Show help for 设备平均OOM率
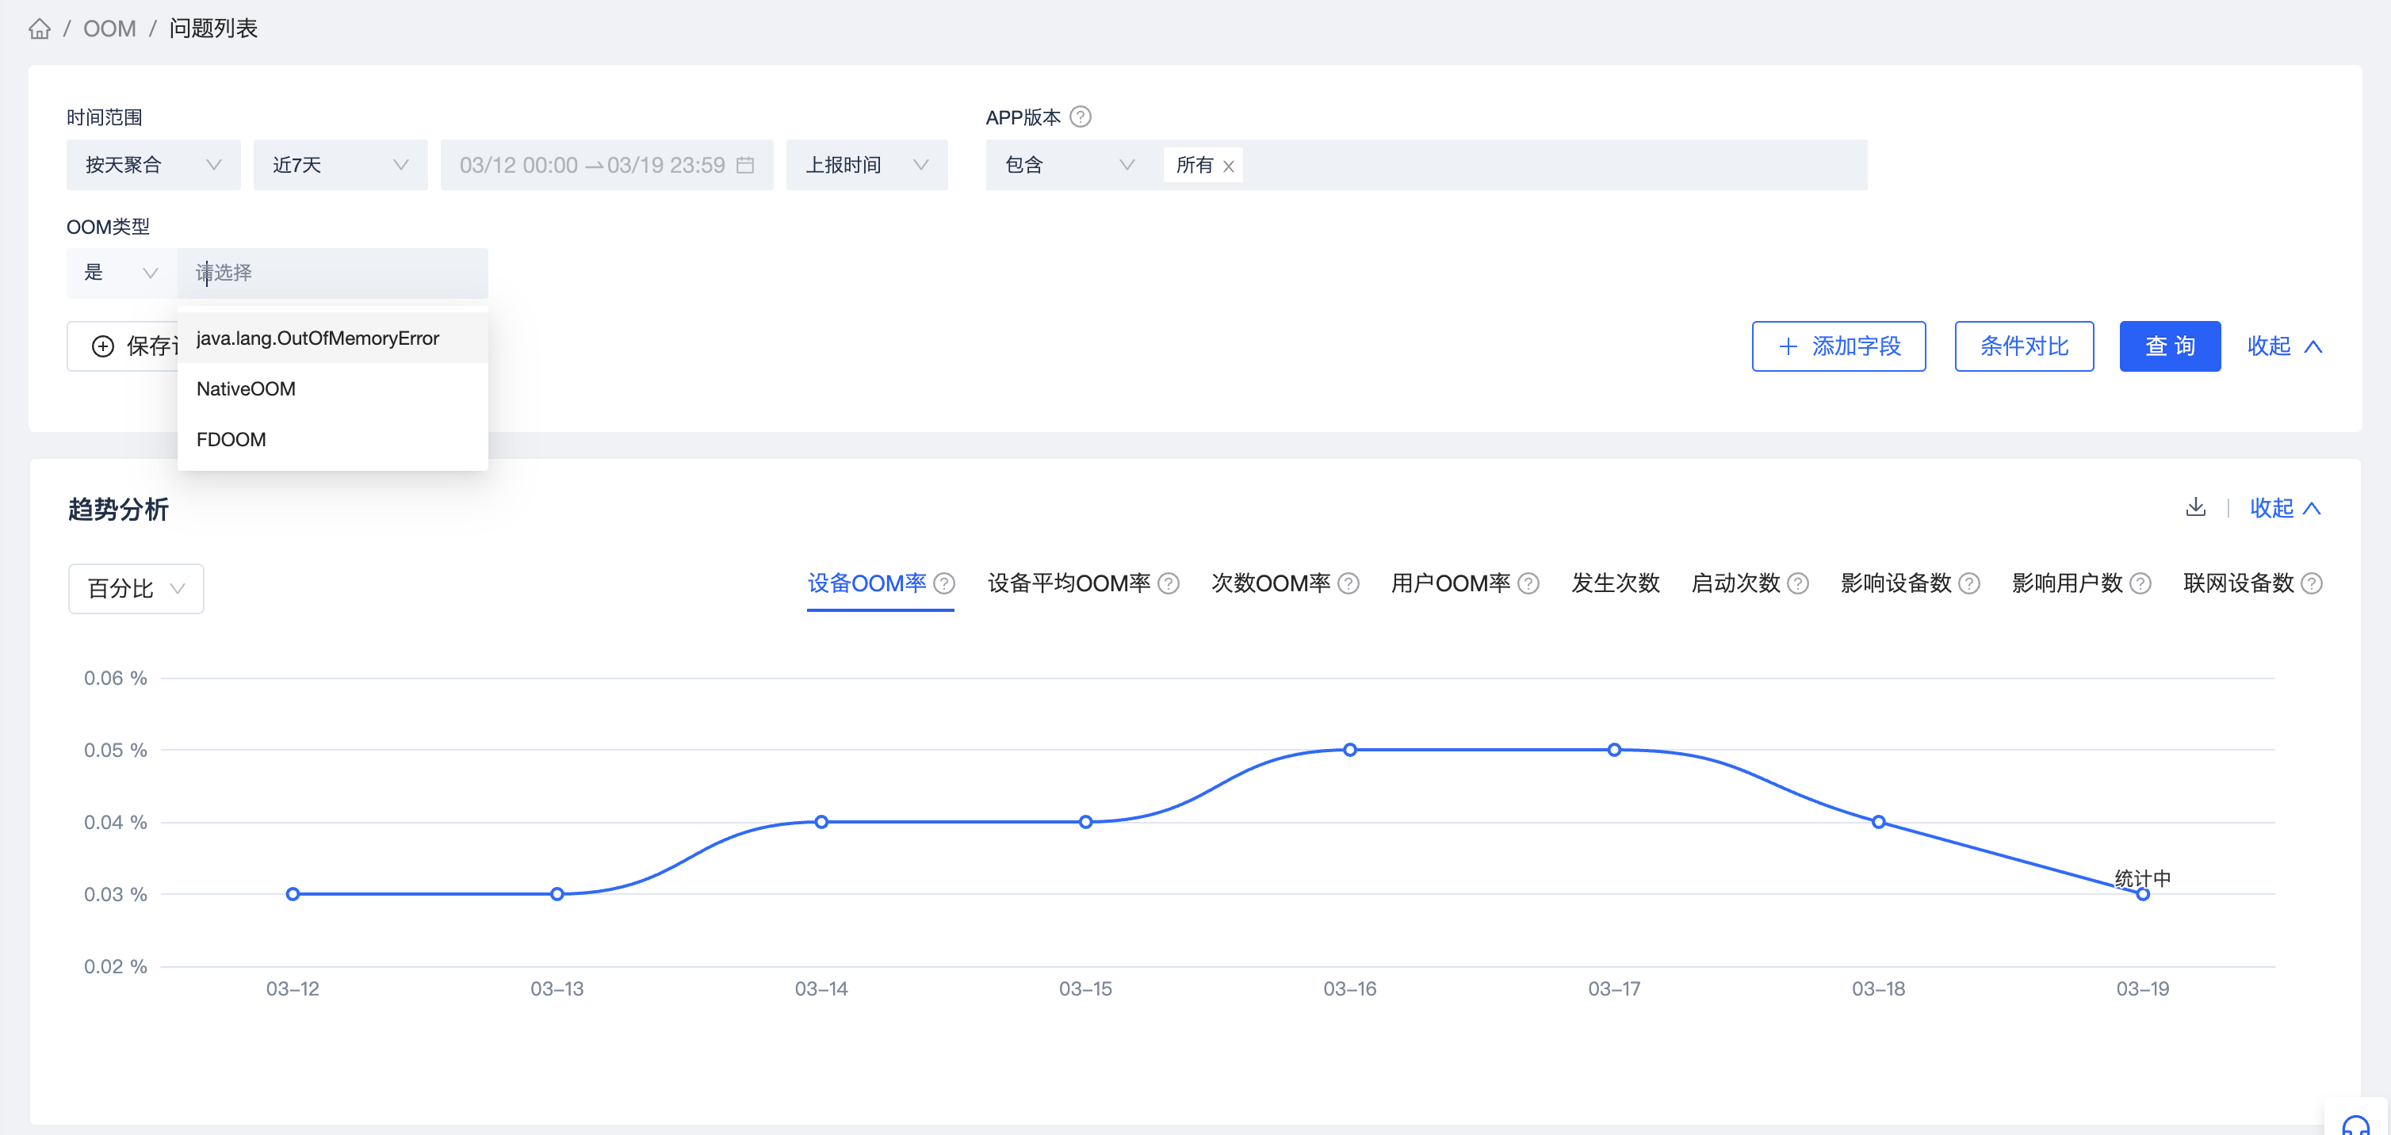The height and width of the screenshot is (1135, 2391). (x=1169, y=583)
